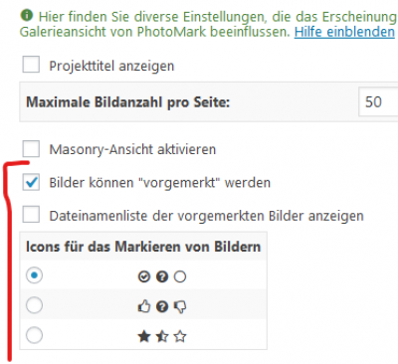The height and width of the screenshot is (364, 398).
Task: Click the question mark icon in first row
Action: 162,276
